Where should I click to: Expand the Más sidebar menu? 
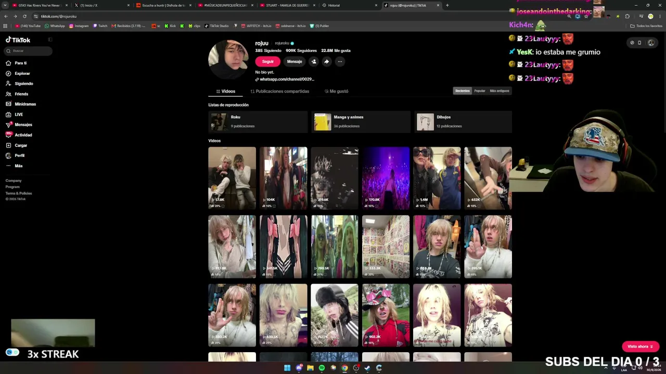pyautogui.click(x=14, y=166)
